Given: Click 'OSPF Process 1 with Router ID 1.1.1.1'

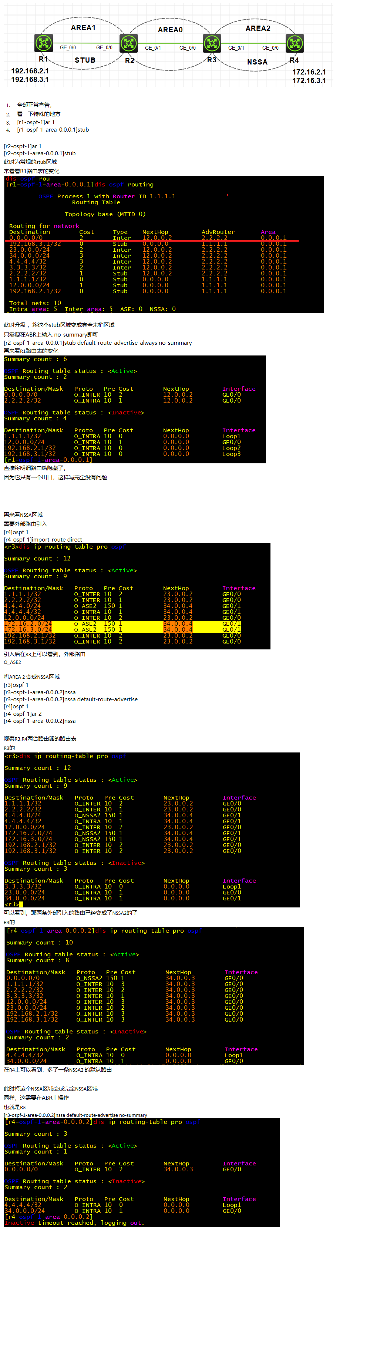Looking at the screenshot, I should (x=107, y=196).
